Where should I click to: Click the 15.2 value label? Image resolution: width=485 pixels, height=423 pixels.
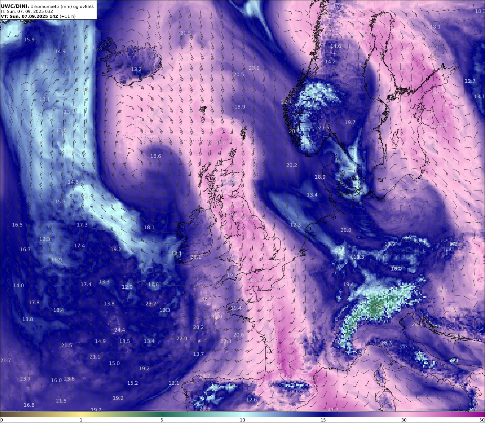133,383
